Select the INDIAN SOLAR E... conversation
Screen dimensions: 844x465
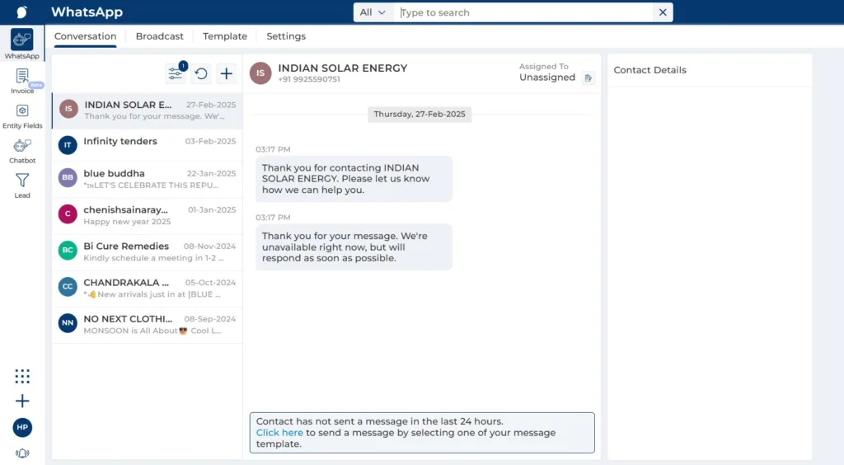pyautogui.click(x=147, y=110)
